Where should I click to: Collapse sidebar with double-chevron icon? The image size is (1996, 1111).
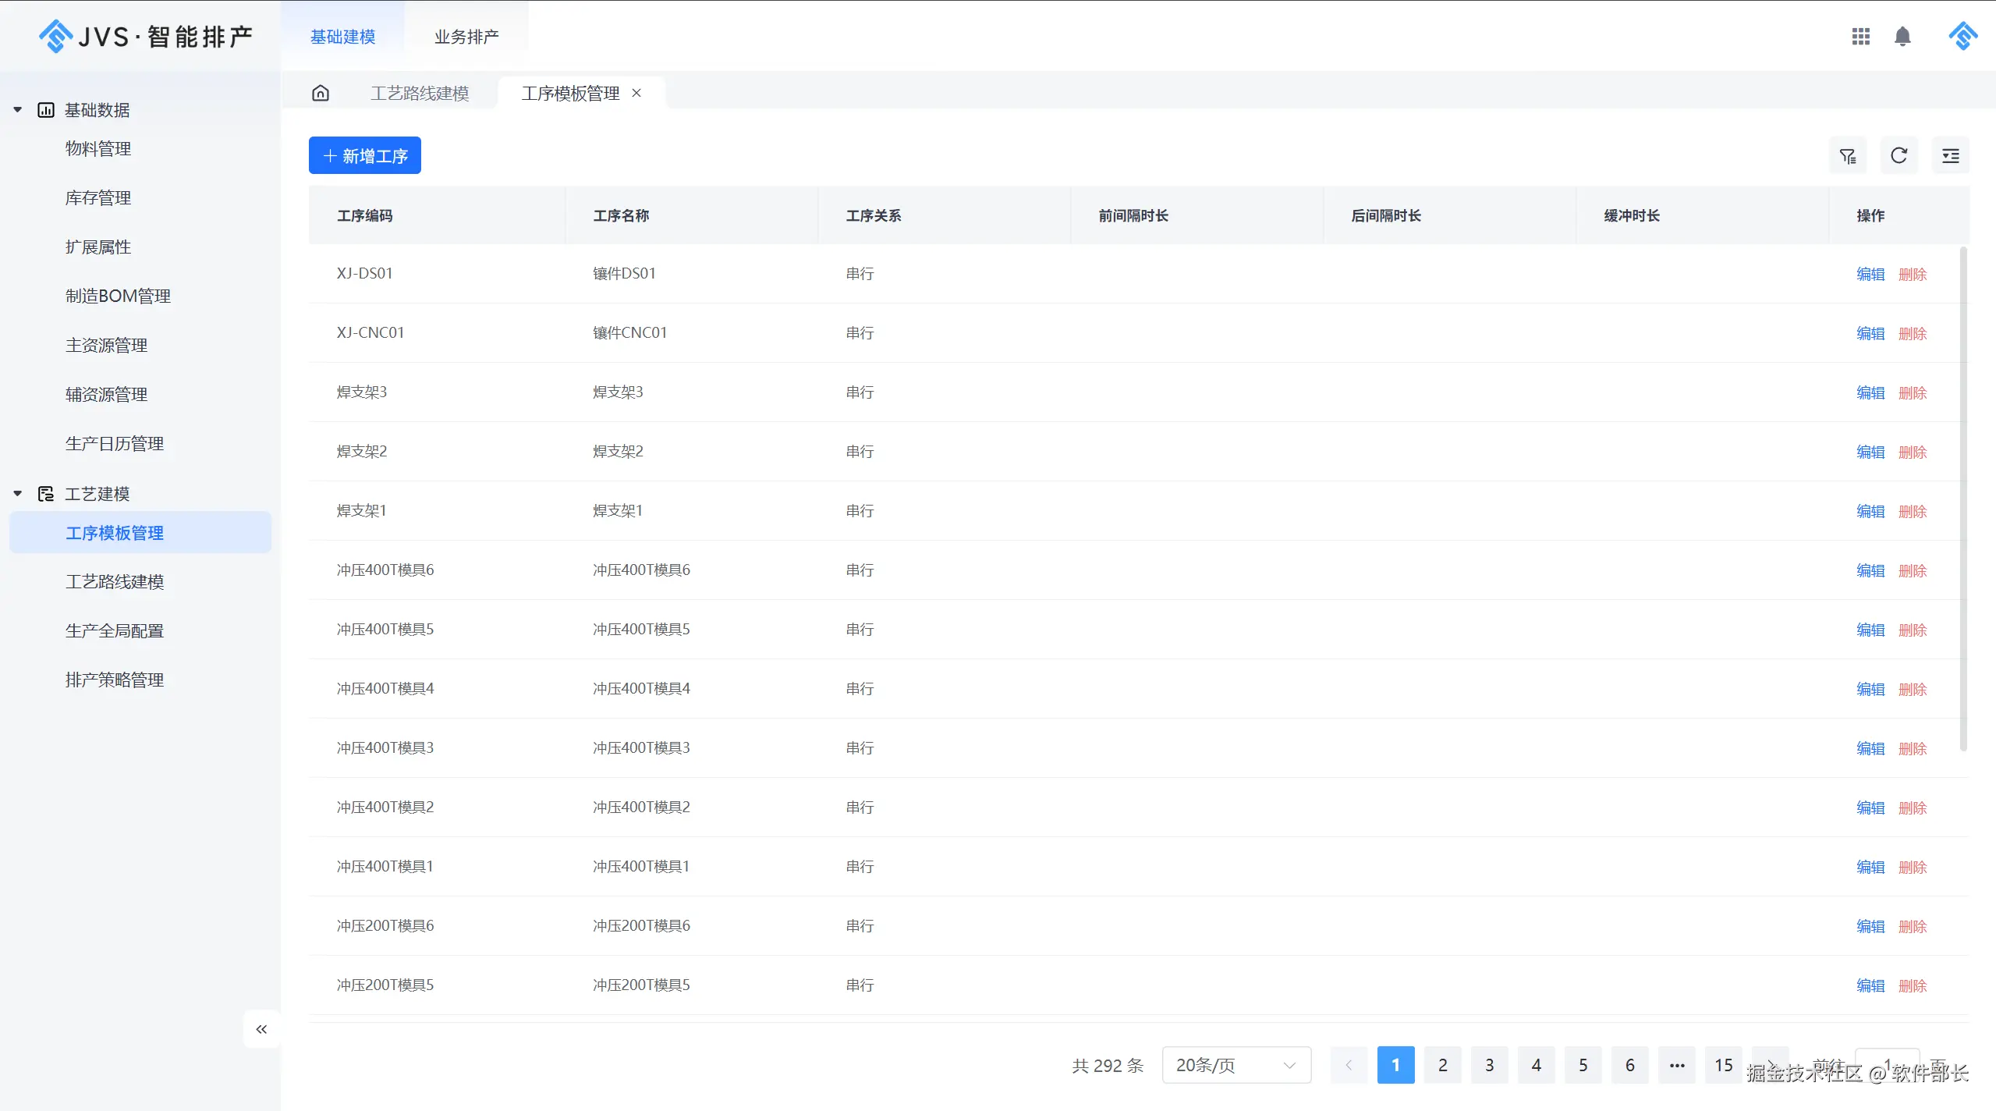(261, 1029)
